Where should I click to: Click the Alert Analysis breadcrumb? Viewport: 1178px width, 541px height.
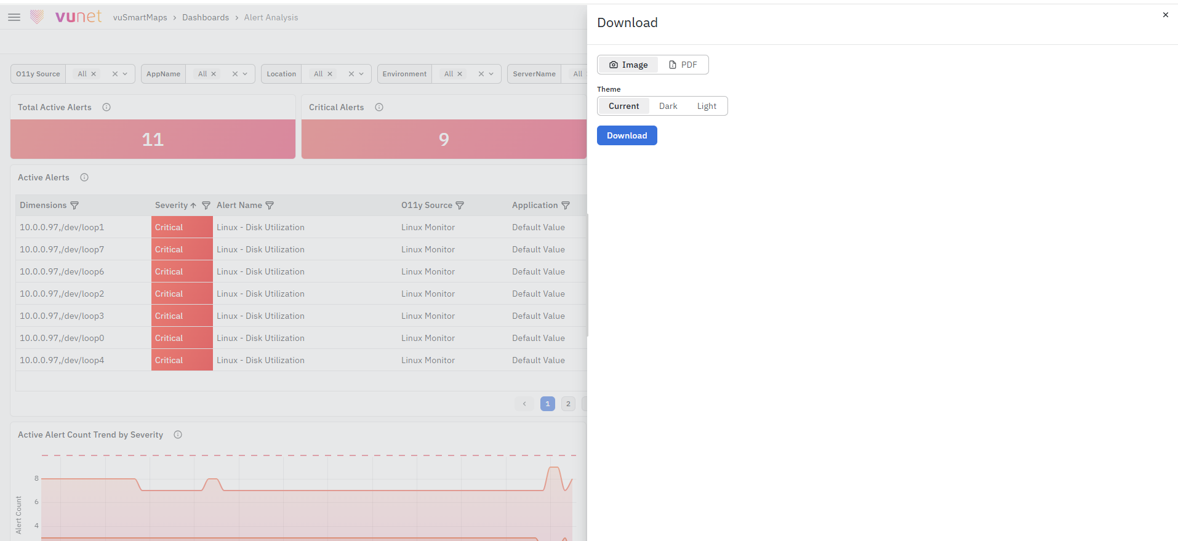tap(271, 17)
